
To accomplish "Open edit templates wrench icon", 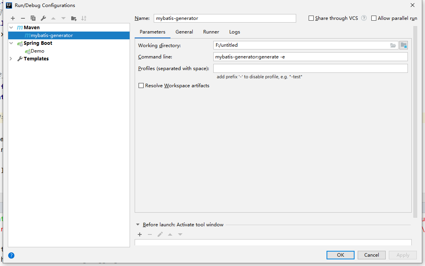I will pyautogui.click(x=43, y=18).
